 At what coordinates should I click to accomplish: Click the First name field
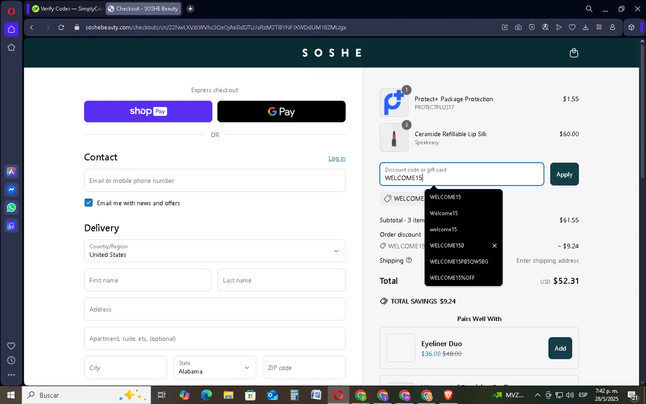(148, 280)
